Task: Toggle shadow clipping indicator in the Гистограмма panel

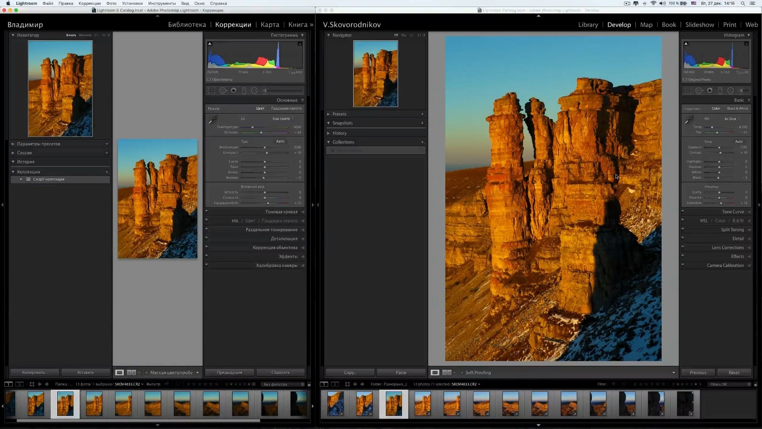Action: pyautogui.click(x=210, y=44)
